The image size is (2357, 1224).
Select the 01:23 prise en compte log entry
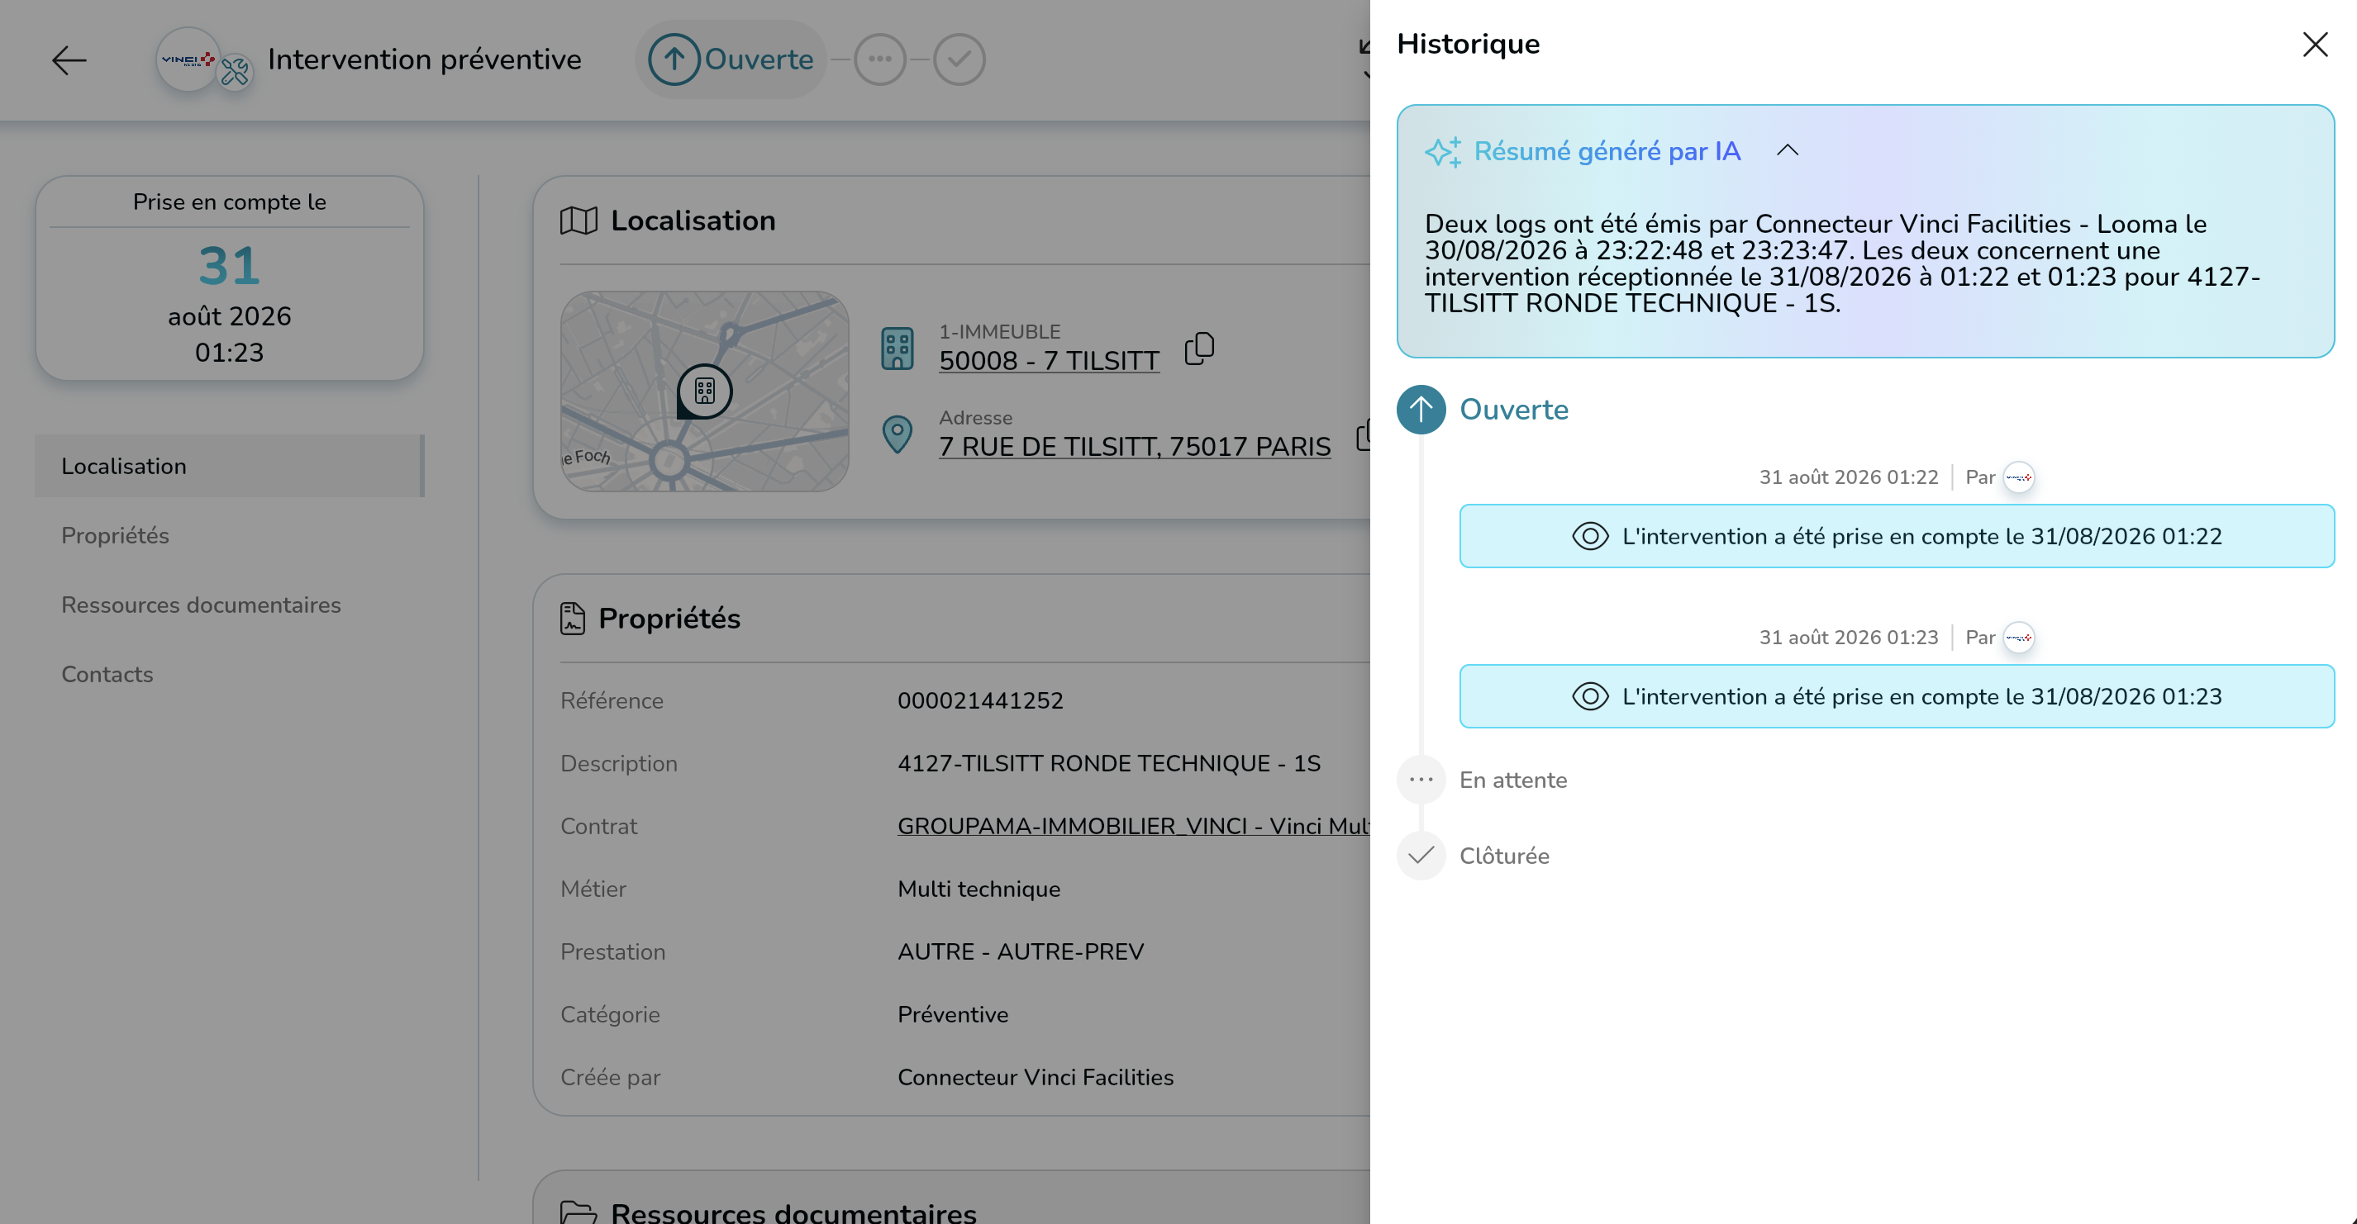point(1897,696)
